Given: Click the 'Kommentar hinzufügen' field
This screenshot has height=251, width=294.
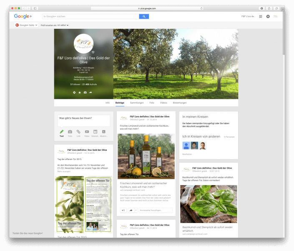Looking at the screenshot, I should 156,210.
